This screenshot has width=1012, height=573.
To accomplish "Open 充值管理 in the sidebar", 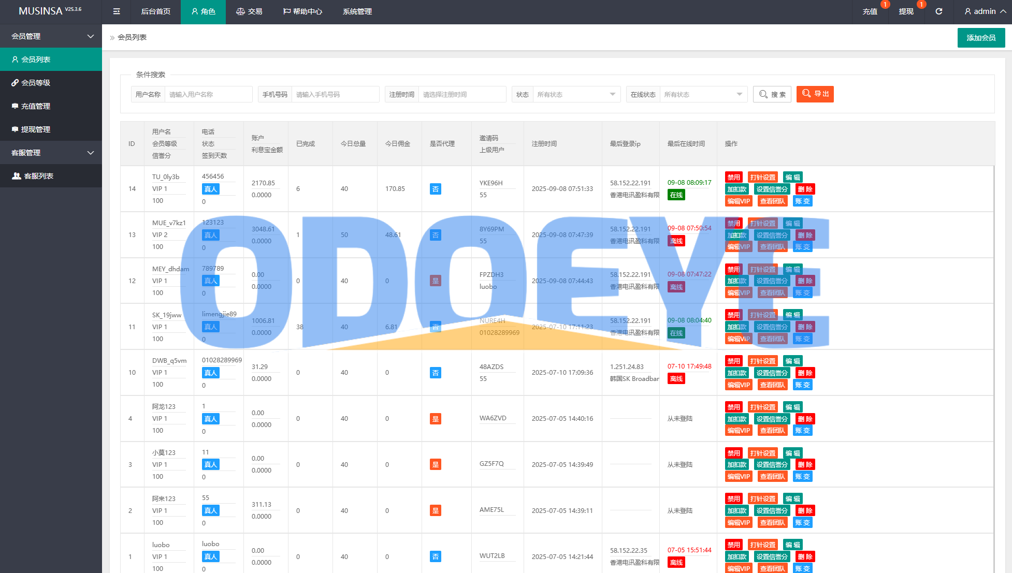I will point(36,106).
